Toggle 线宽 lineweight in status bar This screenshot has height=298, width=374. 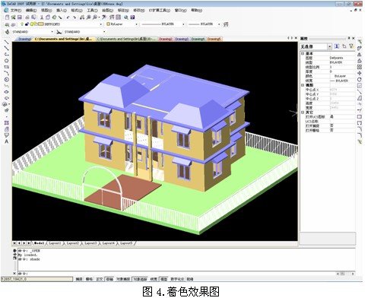pos(154,279)
